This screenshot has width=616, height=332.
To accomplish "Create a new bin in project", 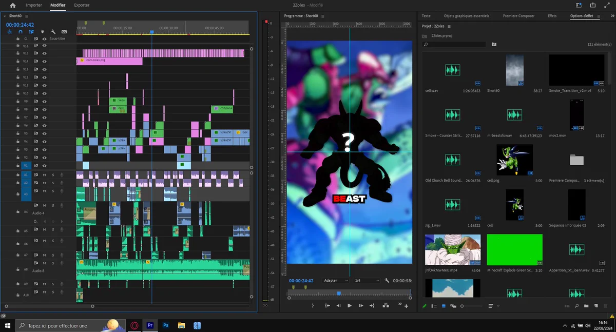I will pos(586,306).
